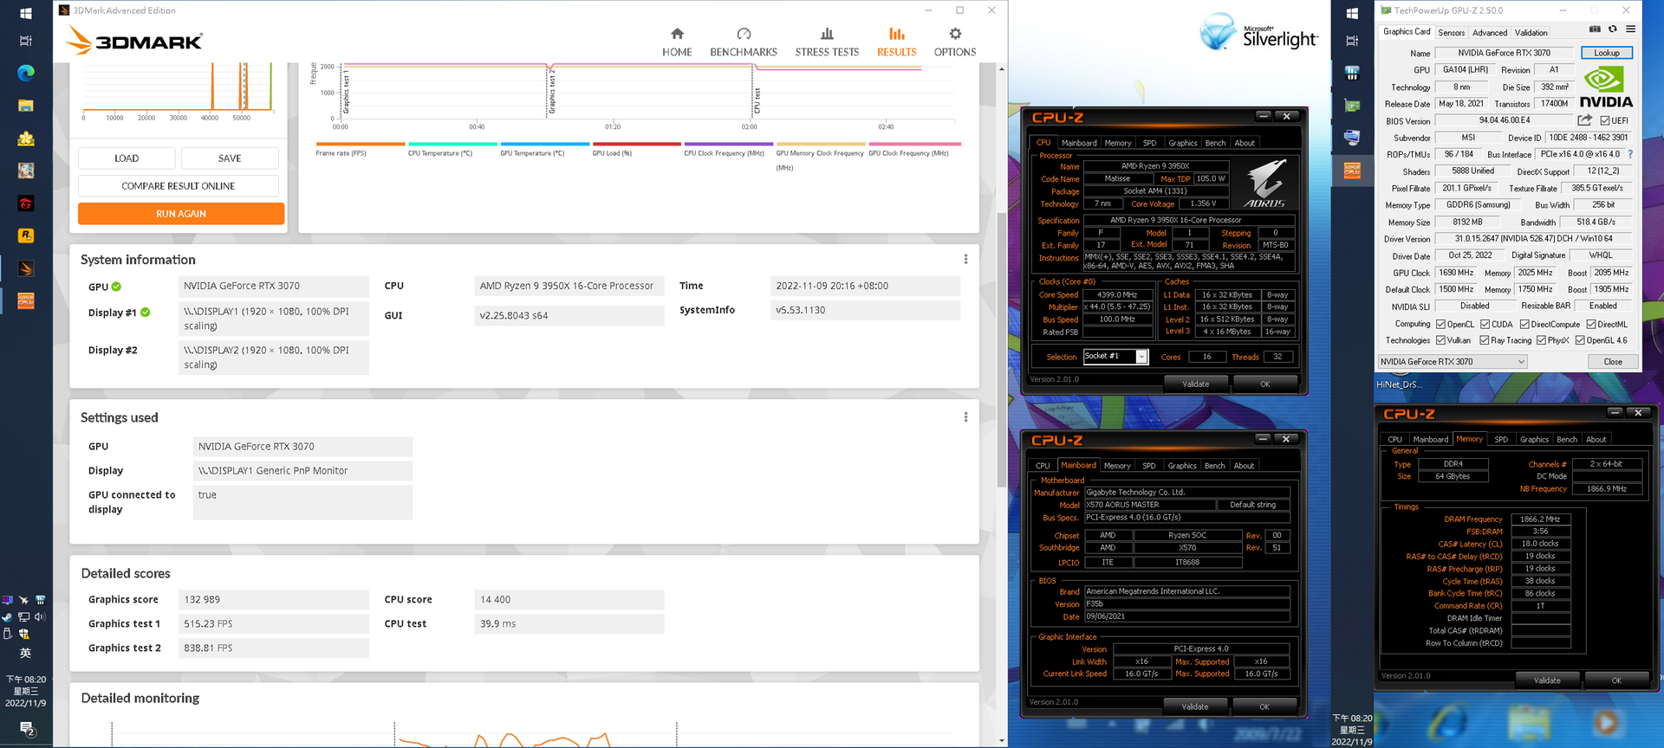Open the Rockstar Games Launcher taskbar icon
Screen dimensions: 1664x748
tap(26, 235)
